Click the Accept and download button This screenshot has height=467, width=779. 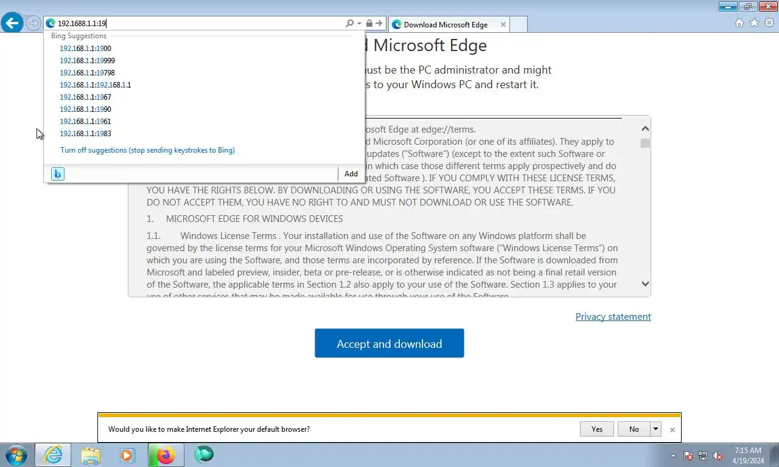pyautogui.click(x=389, y=344)
